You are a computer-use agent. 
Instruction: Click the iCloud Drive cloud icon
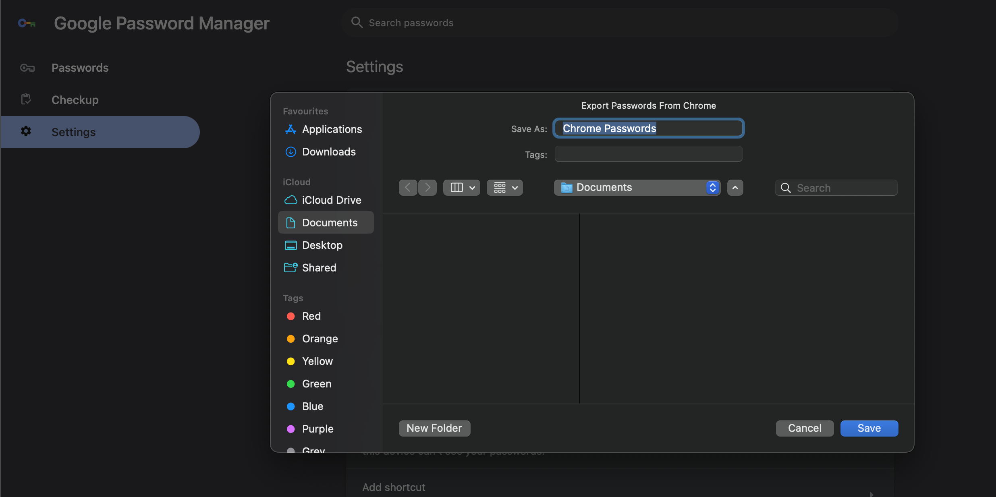[290, 200]
